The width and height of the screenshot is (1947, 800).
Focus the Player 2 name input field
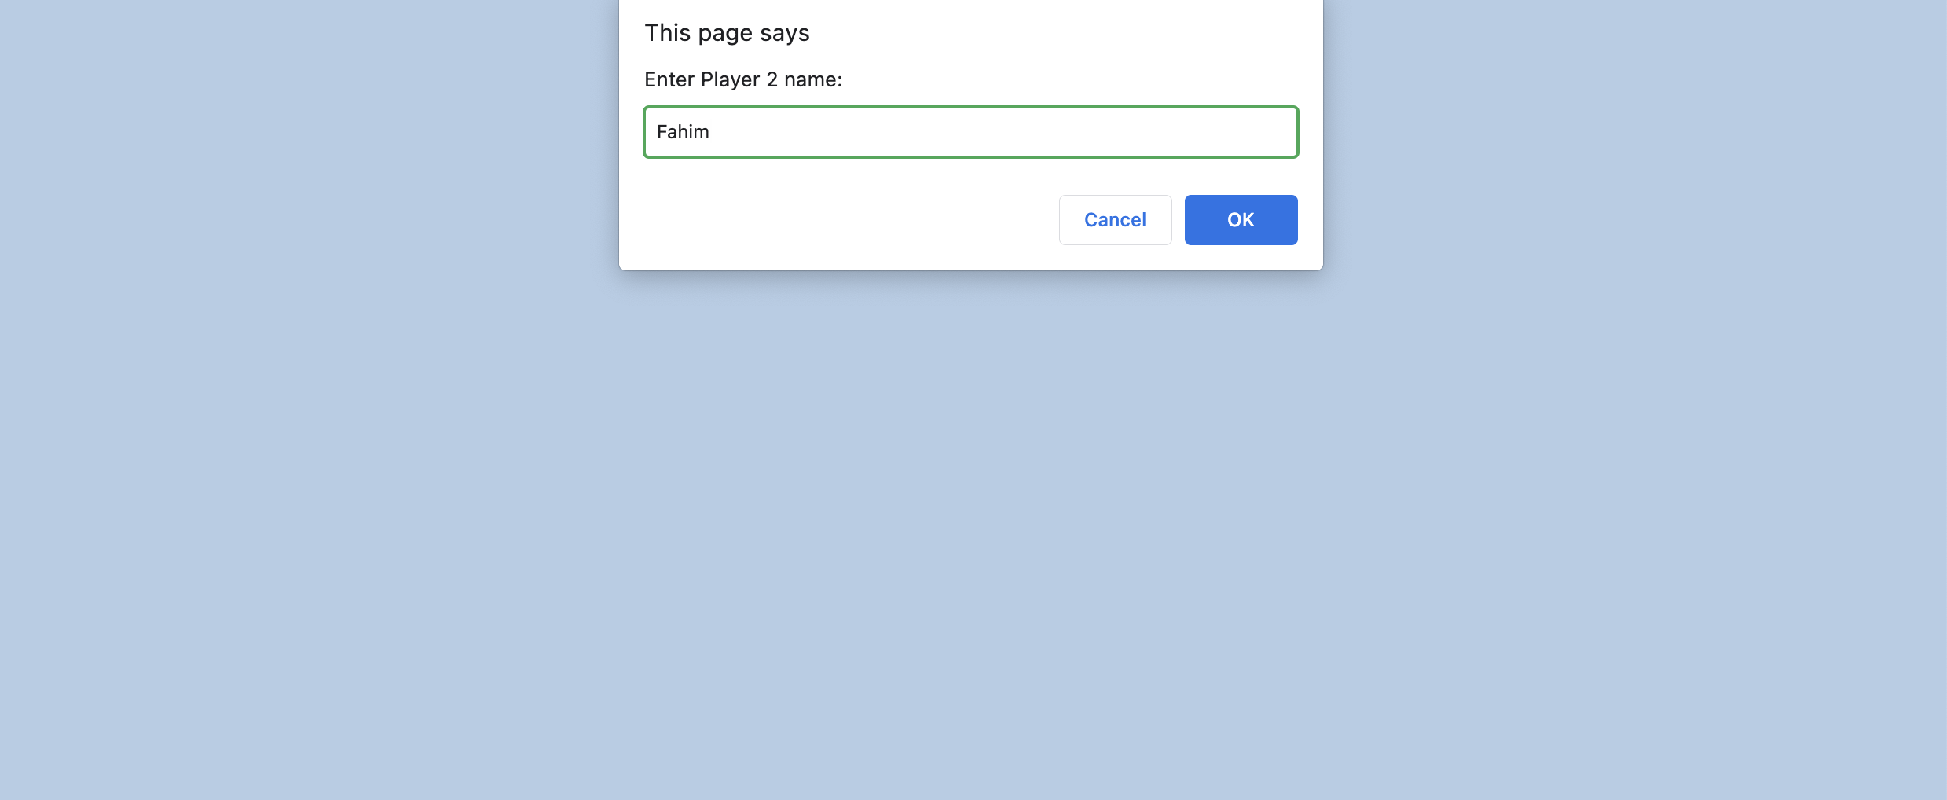[x=971, y=132]
